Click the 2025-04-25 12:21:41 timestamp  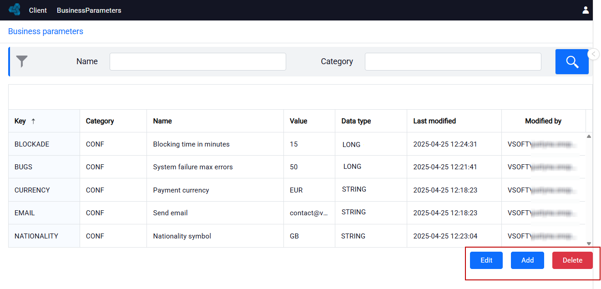click(445, 167)
